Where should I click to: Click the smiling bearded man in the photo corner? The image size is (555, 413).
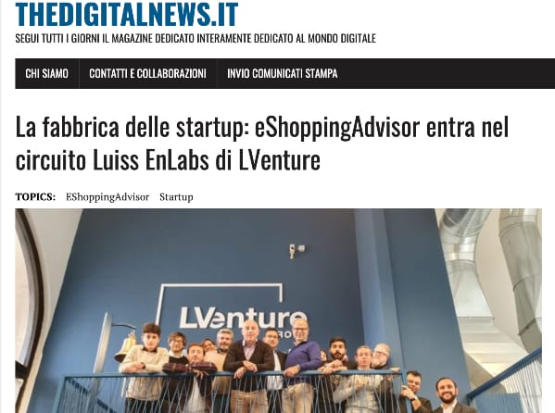pyautogui.click(x=450, y=396)
